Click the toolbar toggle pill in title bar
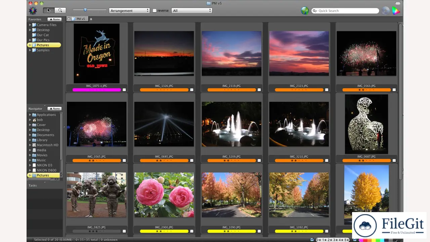Image resolution: width=430 pixels, height=242 pixels. pyautogui.click(x=398, y=3)
